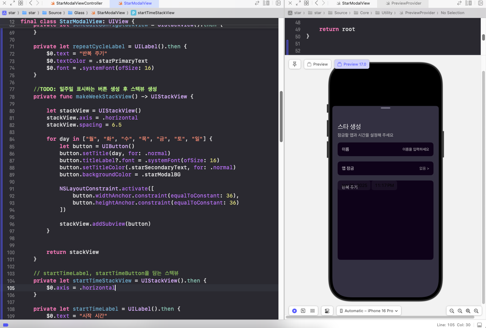Open startTimeStackView symbol breadcrumb

click(153, 13)
